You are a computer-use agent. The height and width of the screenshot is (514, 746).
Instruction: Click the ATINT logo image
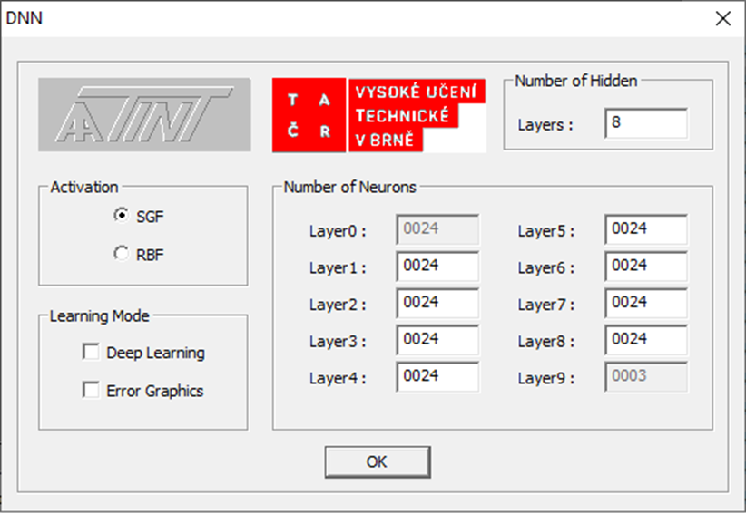(144, 115)
